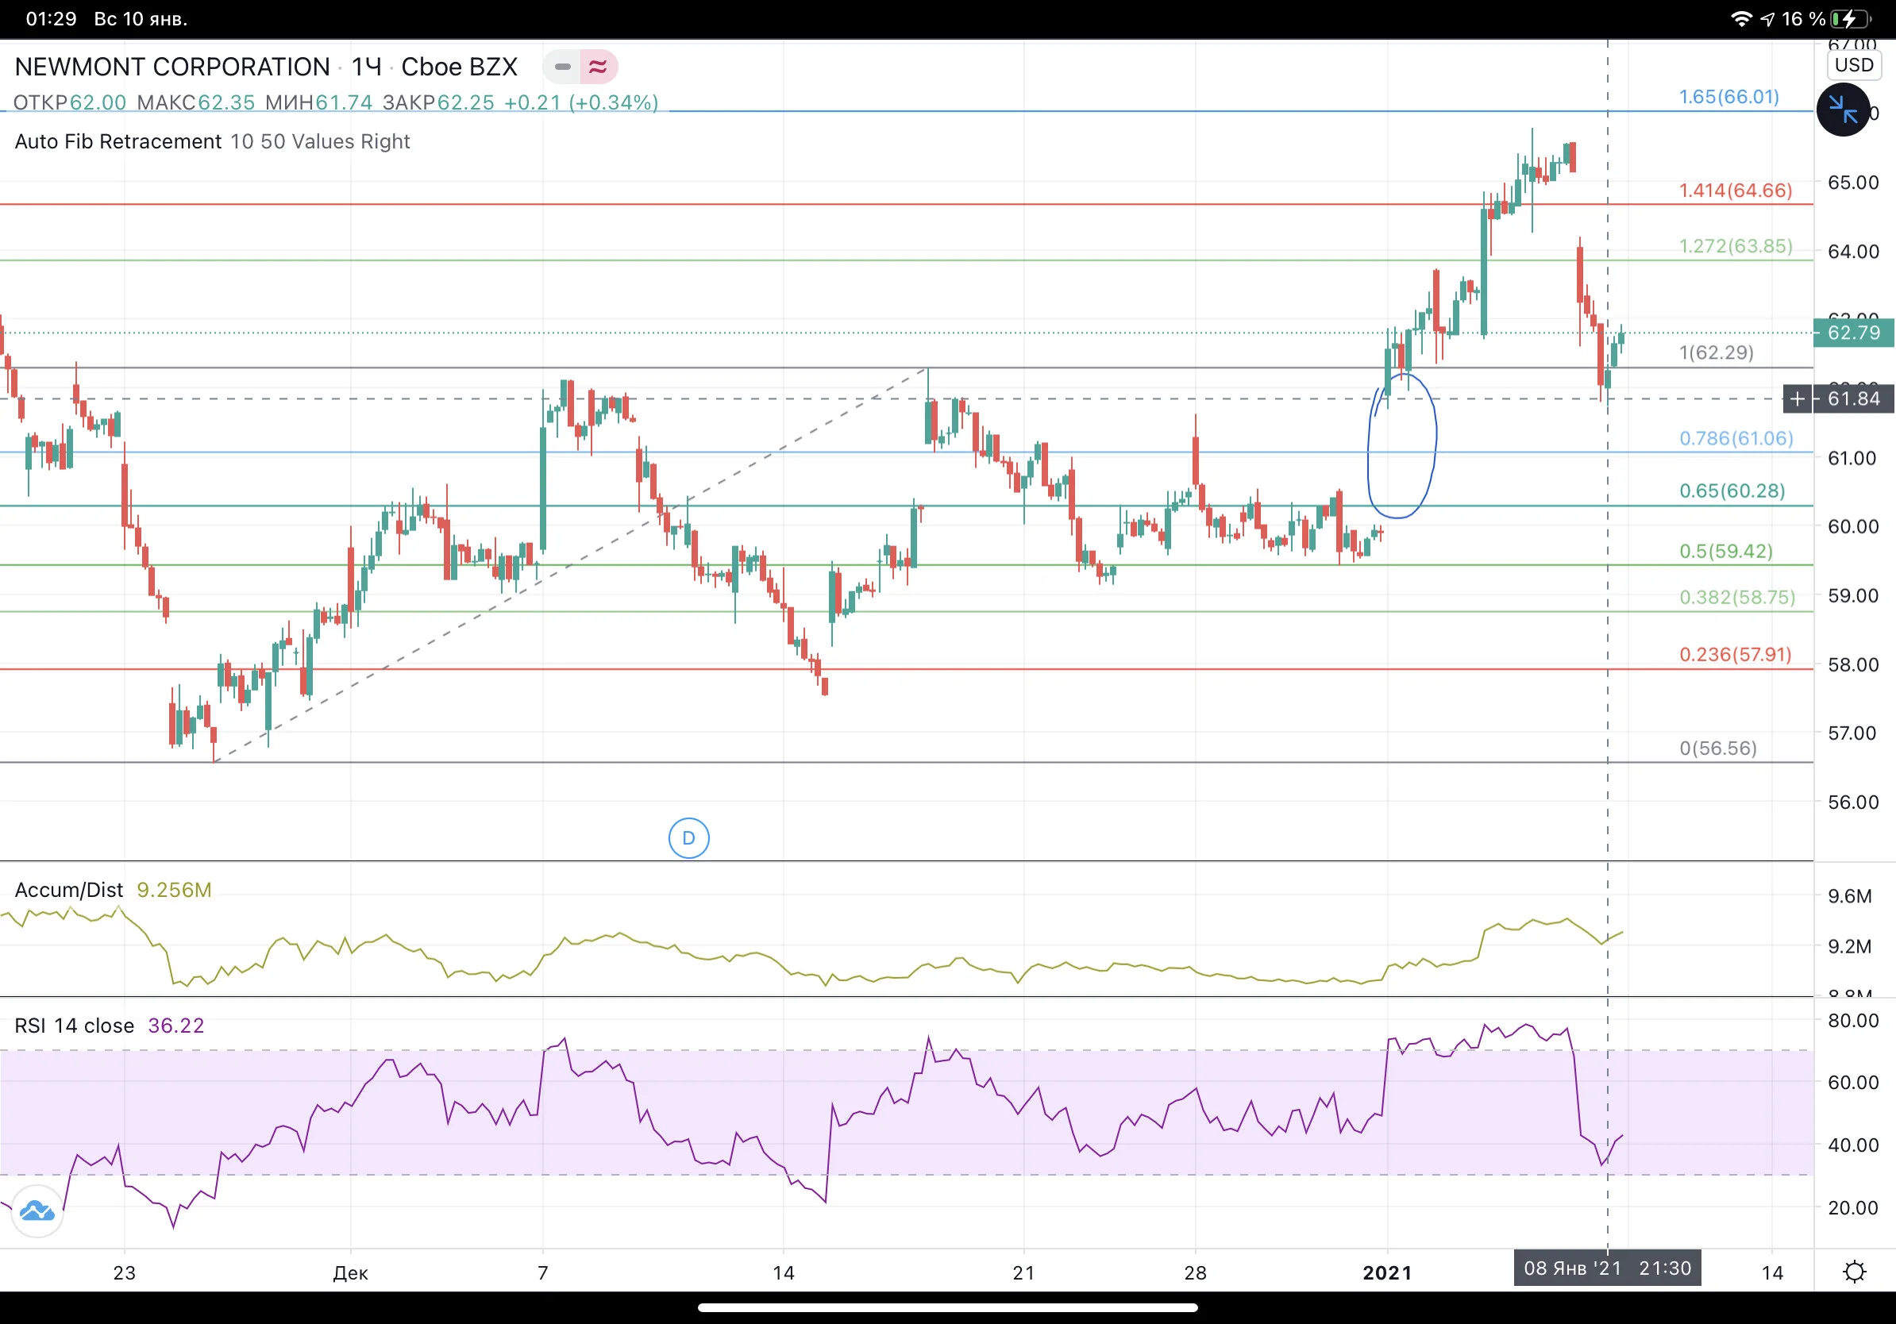Screen dimensions: 1896x1324
Task: Tap the 0.382(58.75) Fibonacci level label
Action: [1737, 598]
